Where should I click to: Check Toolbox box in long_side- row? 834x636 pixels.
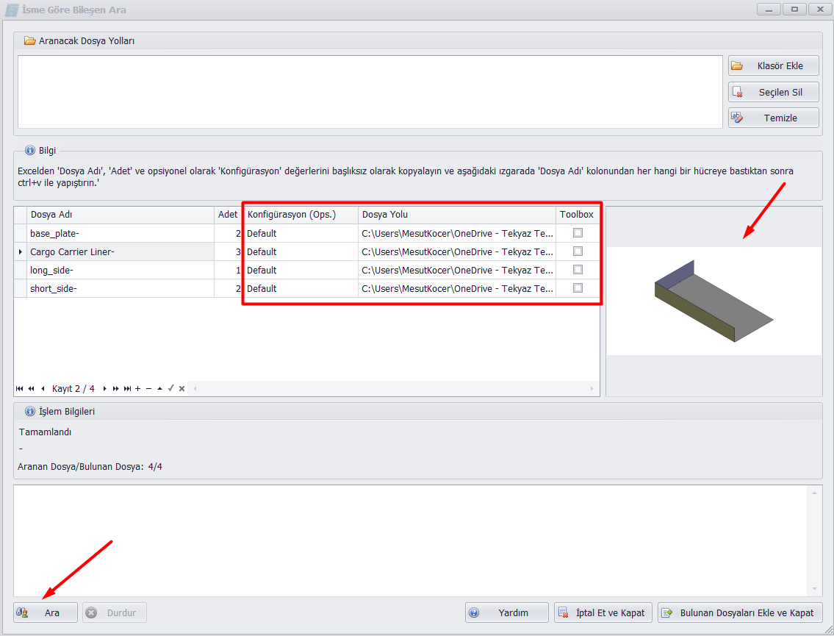(578, 270)
